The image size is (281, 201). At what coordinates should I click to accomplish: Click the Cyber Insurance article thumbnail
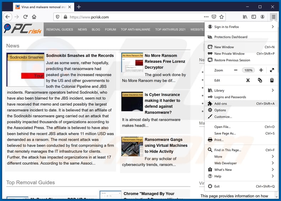132,102
